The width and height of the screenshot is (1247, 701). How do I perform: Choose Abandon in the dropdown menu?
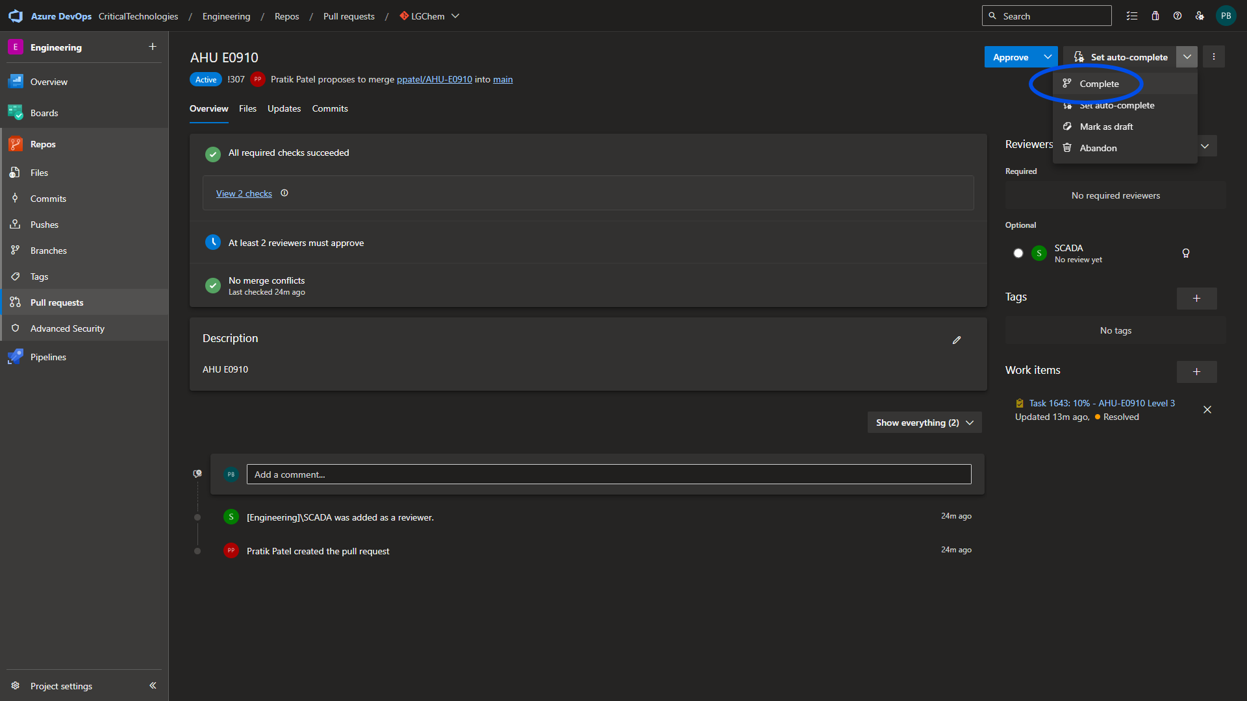[1098, 148]
